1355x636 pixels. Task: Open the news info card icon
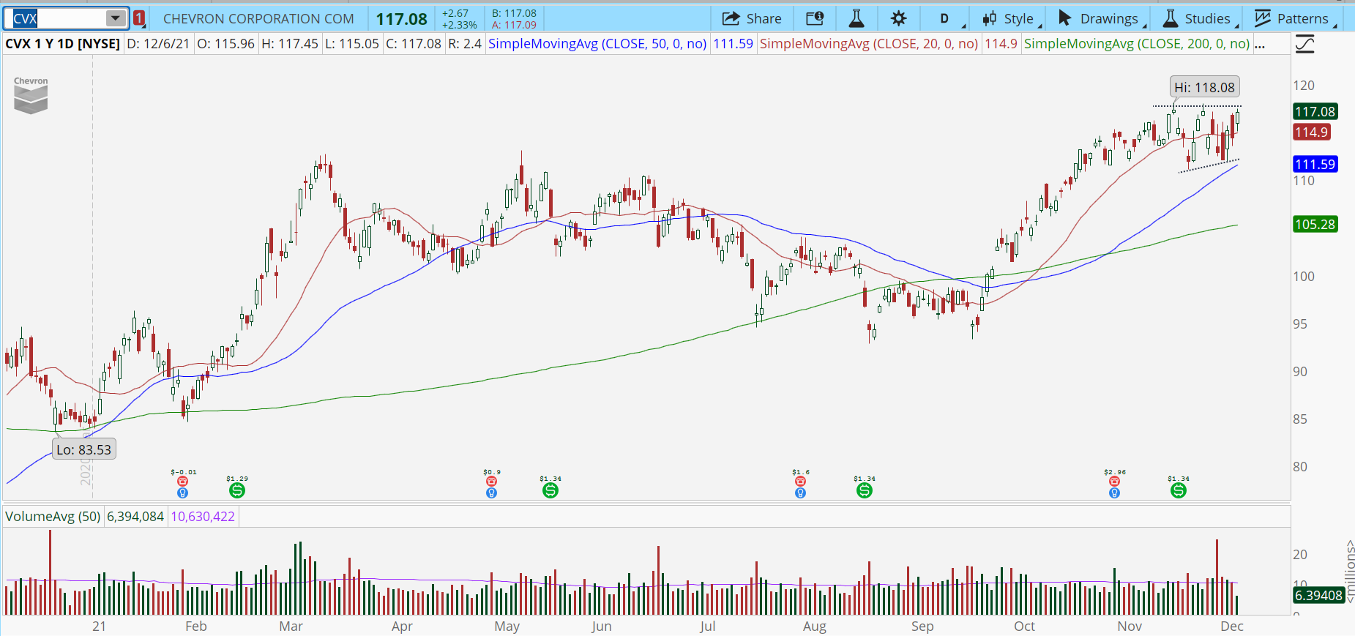tap(815, 18)
